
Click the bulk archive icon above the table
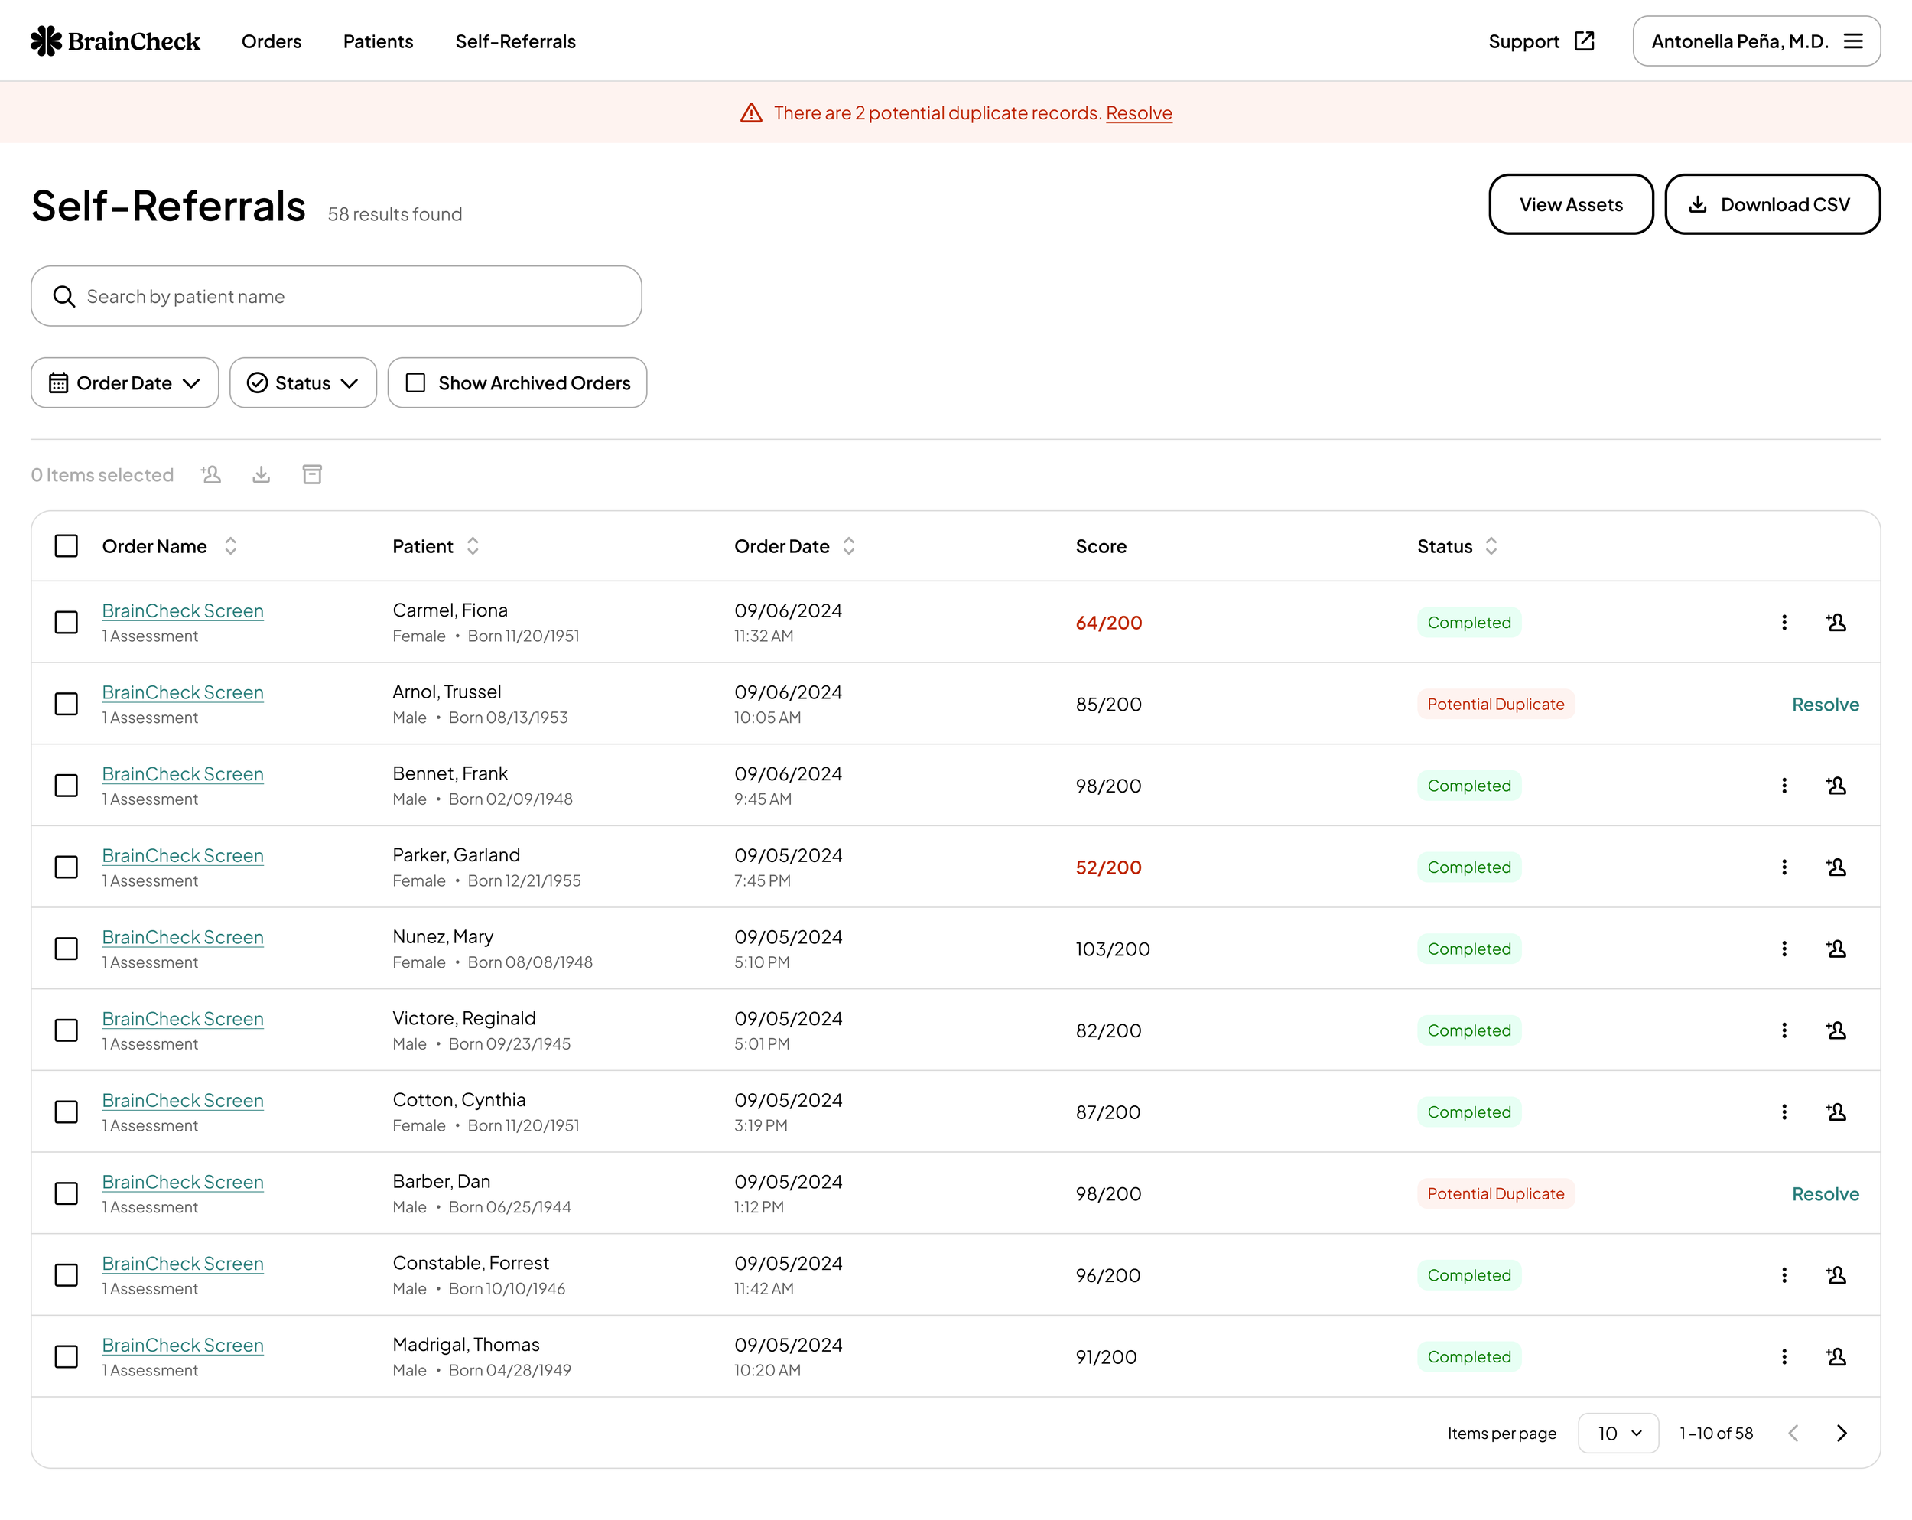click(312, 474)
